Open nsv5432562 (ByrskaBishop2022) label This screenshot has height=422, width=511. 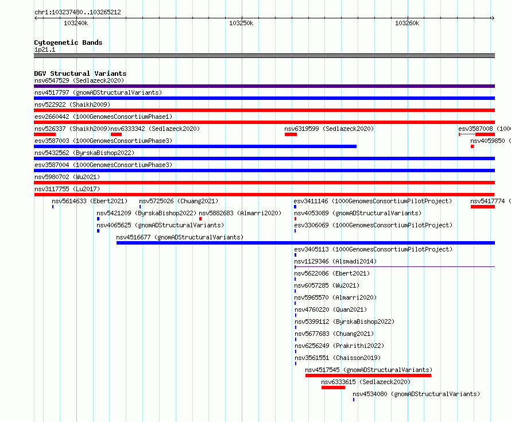(x=84, y=153)
